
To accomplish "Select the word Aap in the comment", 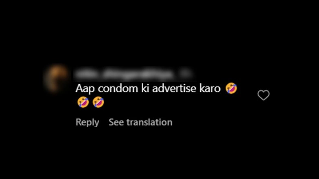I will (85, 88).
